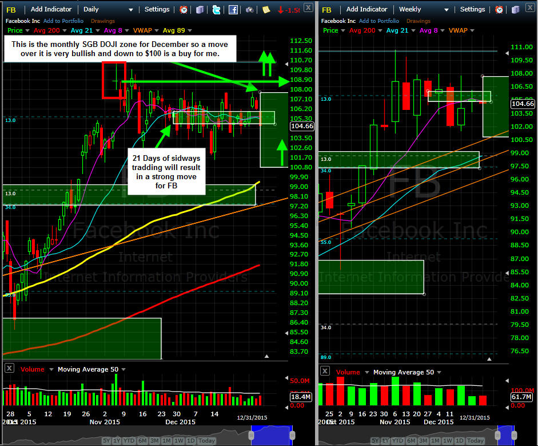Close the Volume panel in Daily chart

point(9,368)
